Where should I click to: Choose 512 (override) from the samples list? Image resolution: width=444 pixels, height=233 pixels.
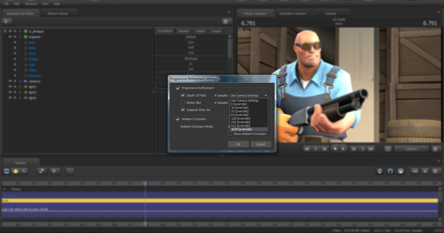coord(249,126)
